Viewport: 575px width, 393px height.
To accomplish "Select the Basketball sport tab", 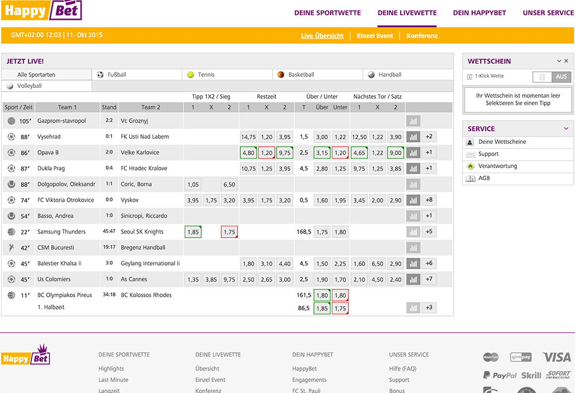I will pyautogui.click(x=317, y=74).
